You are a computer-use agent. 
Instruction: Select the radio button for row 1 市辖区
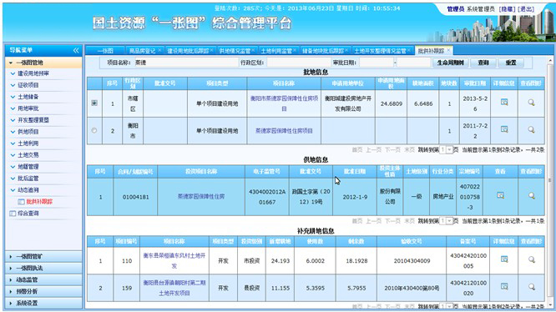[x=94, y=103]
